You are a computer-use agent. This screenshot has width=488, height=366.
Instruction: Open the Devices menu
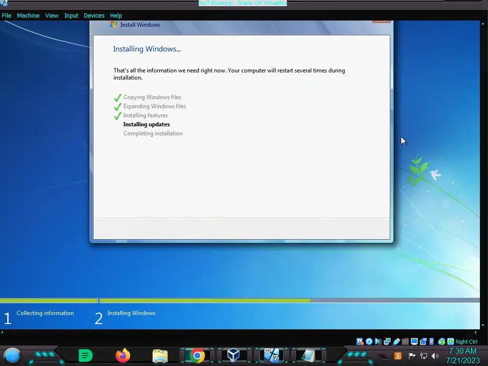click(94, 16)
